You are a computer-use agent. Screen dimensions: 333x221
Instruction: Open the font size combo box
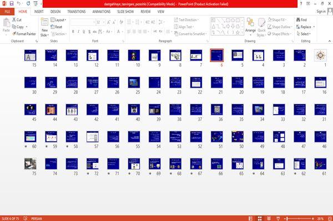coord(100,22)
